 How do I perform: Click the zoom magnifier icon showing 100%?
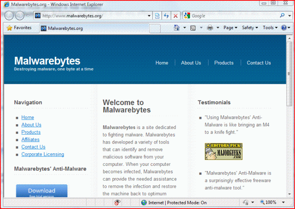click(262, 202)
